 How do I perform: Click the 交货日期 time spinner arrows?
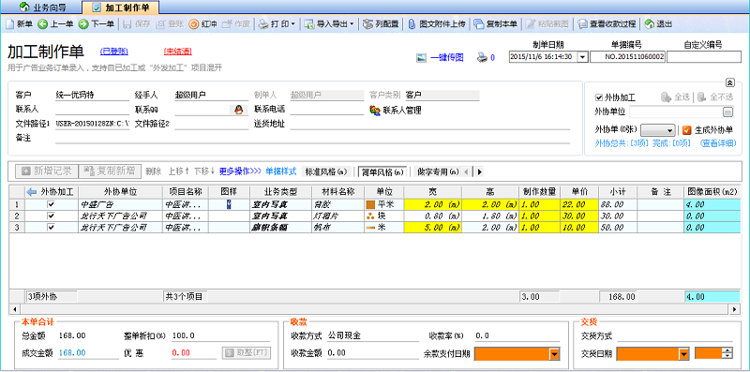click(x=728, y=354)
